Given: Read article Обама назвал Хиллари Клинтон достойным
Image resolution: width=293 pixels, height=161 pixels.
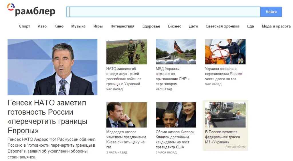Looking at the screenshot, I should coord(175,140).
